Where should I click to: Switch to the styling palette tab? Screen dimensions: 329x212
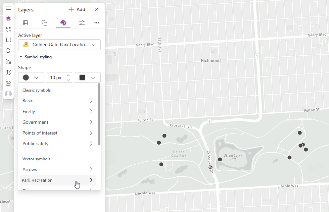coord(63,22)
